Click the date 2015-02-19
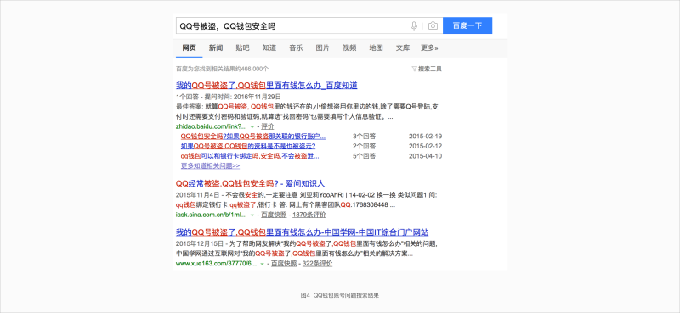The image size is (680, 313). click(426, 137)
